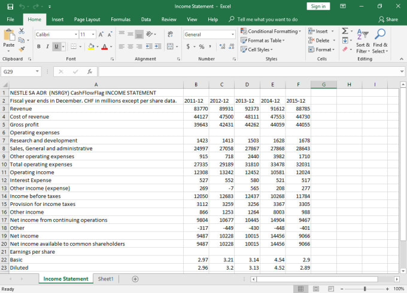
Task: Adjust the zoom slider handle
Action: [x=365, y=289]
